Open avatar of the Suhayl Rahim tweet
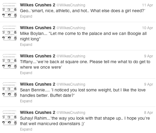Viewport: 156px width, 133px height. [x=10, y=118]
